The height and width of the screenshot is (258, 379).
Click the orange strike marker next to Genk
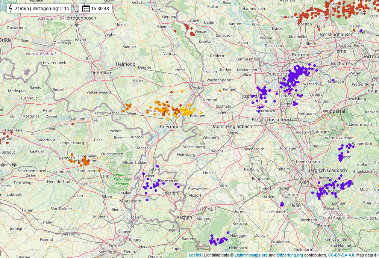click(x=100, y=170)
